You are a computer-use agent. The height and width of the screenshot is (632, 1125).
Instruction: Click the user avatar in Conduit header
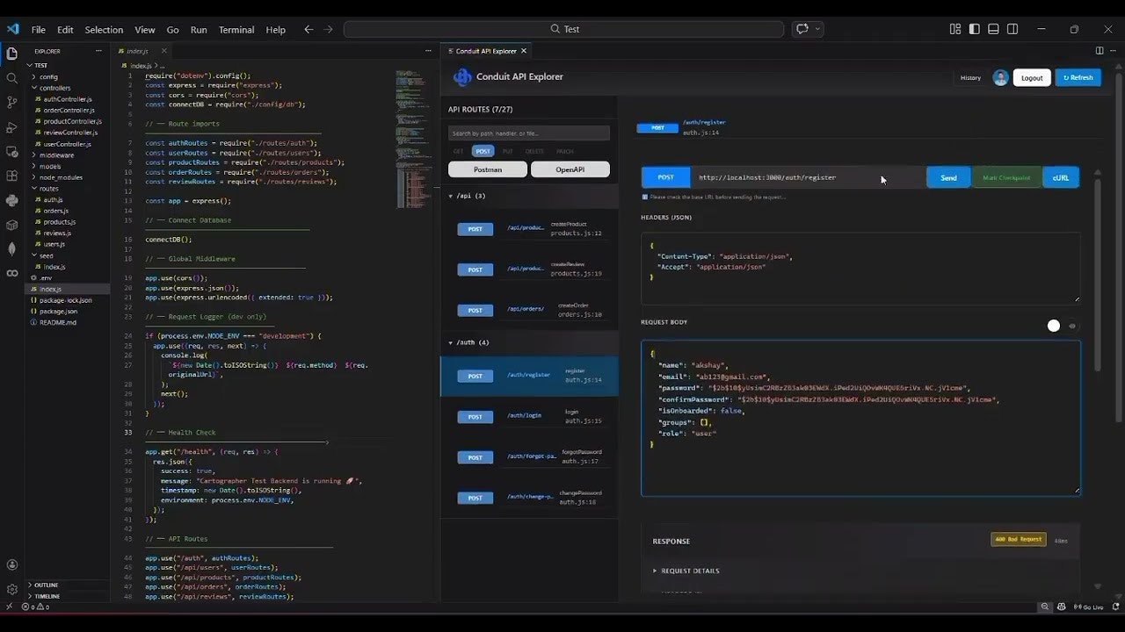click(1000, 77)
